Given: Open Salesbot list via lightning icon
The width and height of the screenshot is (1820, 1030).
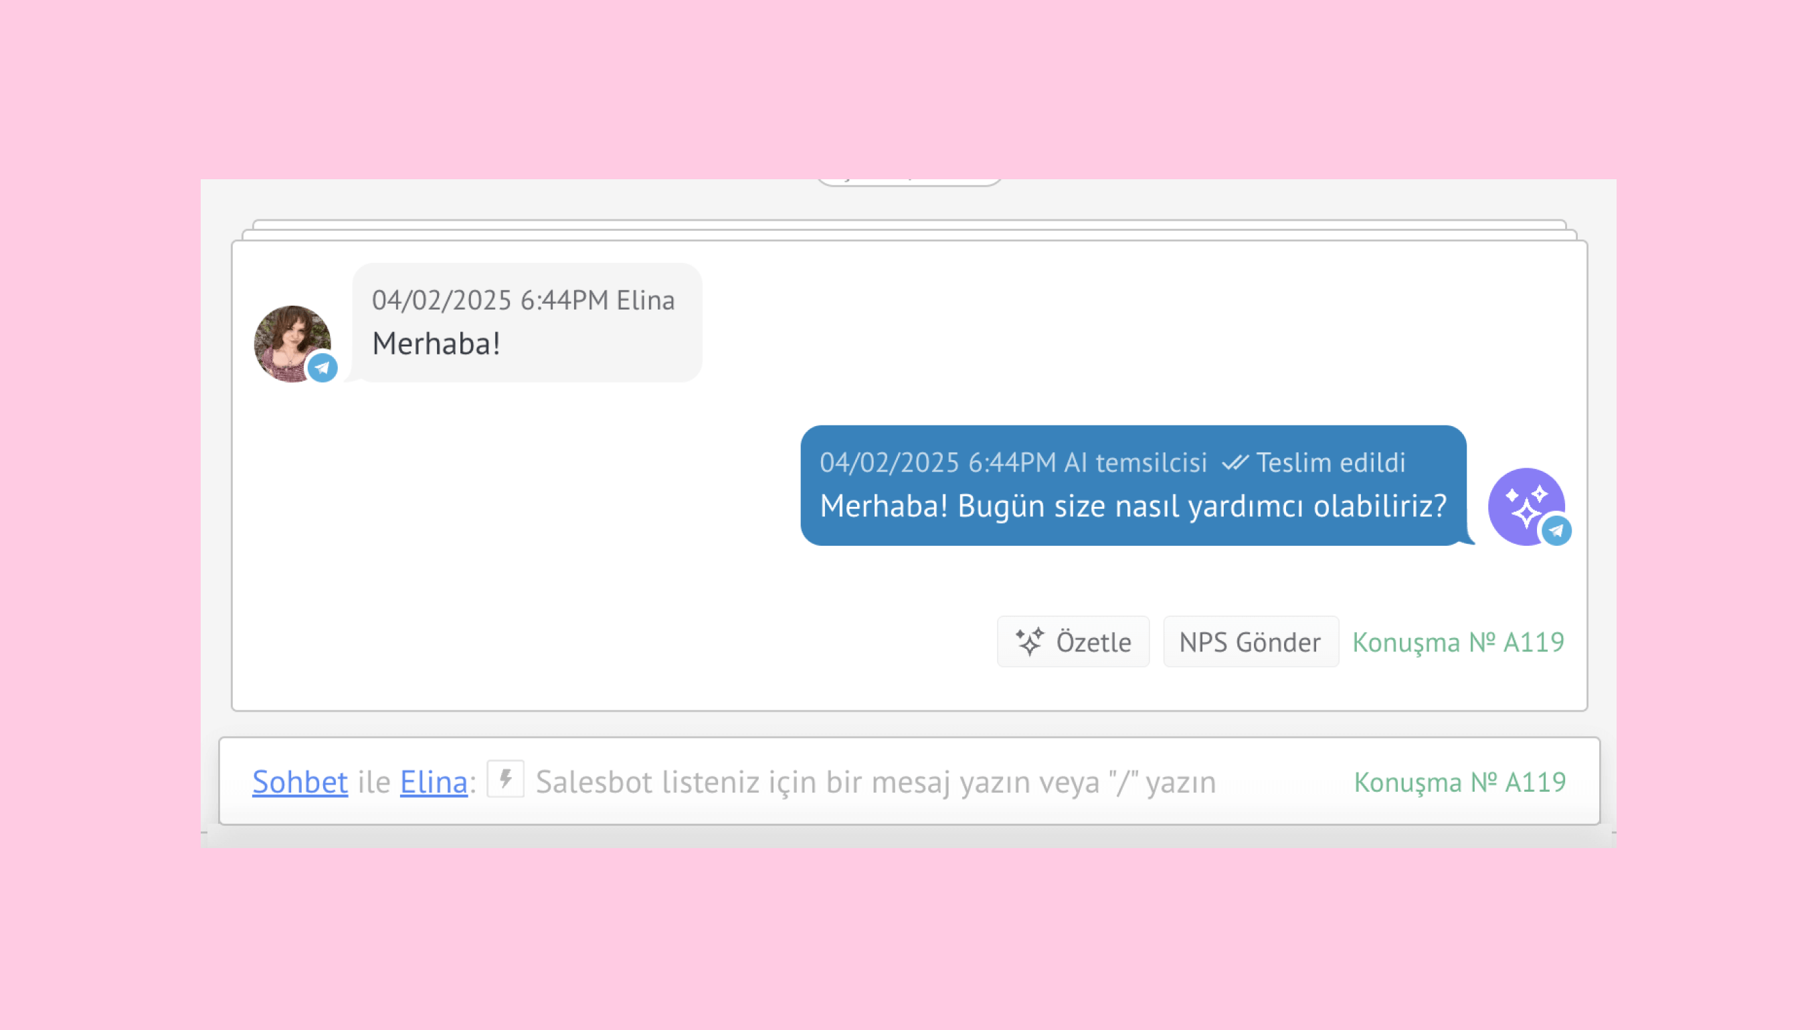Looking at the screenshot, I should tap(505, 780).
